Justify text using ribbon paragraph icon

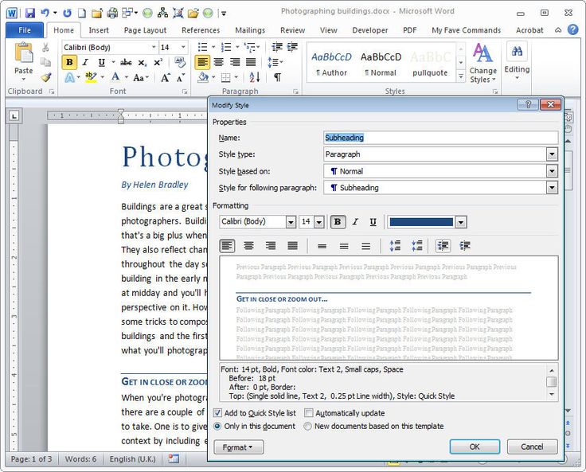point(251,62)
